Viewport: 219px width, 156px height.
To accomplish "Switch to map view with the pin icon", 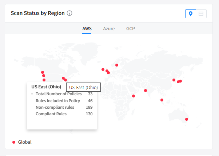I will [190, 14].
